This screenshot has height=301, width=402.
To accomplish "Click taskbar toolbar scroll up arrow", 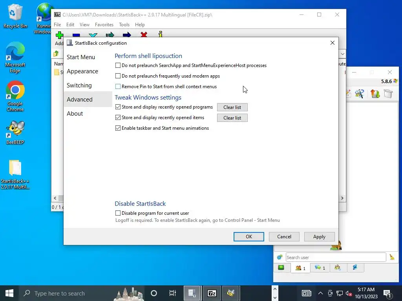I will (x=275, y=289).
